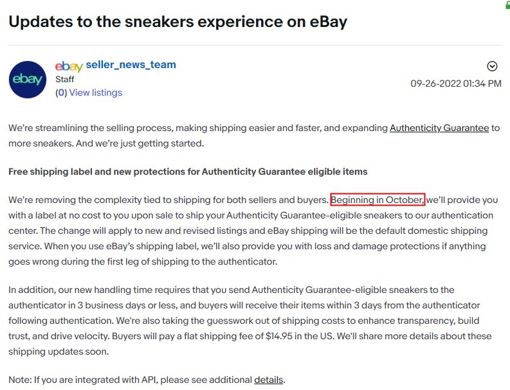Click the (0) feedback score
Viewport: 510px width, 390px height.
point(61,93)
